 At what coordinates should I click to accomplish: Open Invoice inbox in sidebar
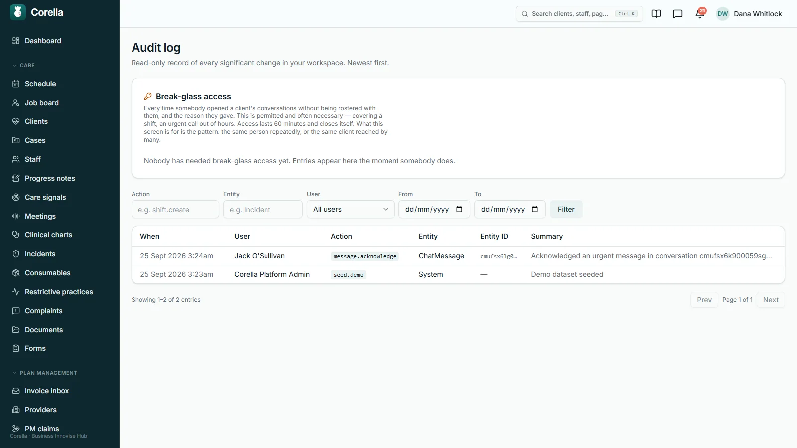point(47,391)
